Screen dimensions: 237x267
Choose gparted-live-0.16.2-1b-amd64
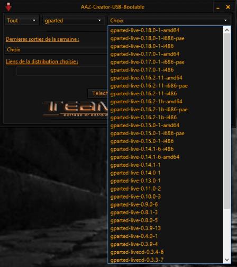pyautogui.click(x=166, y=102)
